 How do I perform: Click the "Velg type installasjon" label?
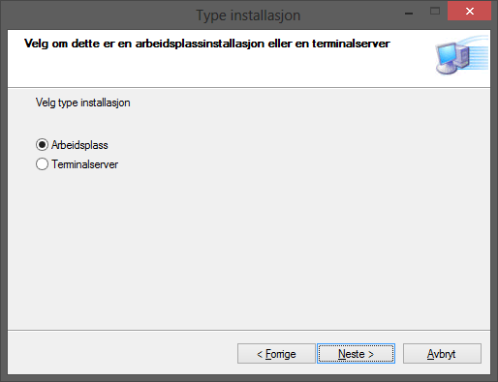[83, 103]
